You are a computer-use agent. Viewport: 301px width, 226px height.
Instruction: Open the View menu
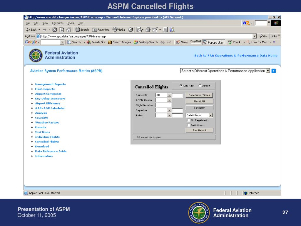click(x=45, y=23)
